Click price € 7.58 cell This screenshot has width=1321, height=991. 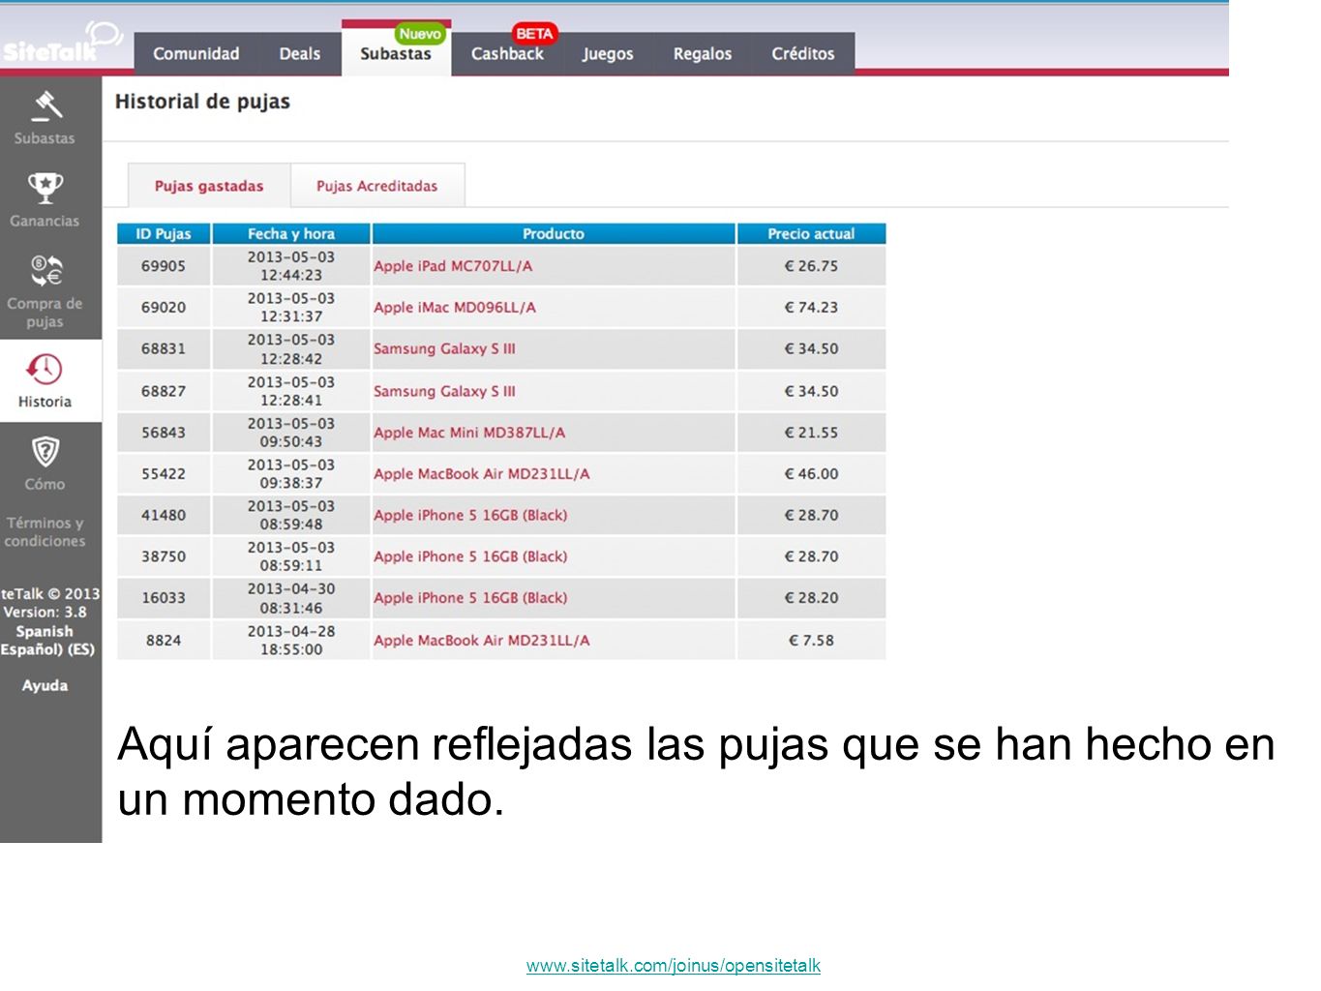[811, 641]
